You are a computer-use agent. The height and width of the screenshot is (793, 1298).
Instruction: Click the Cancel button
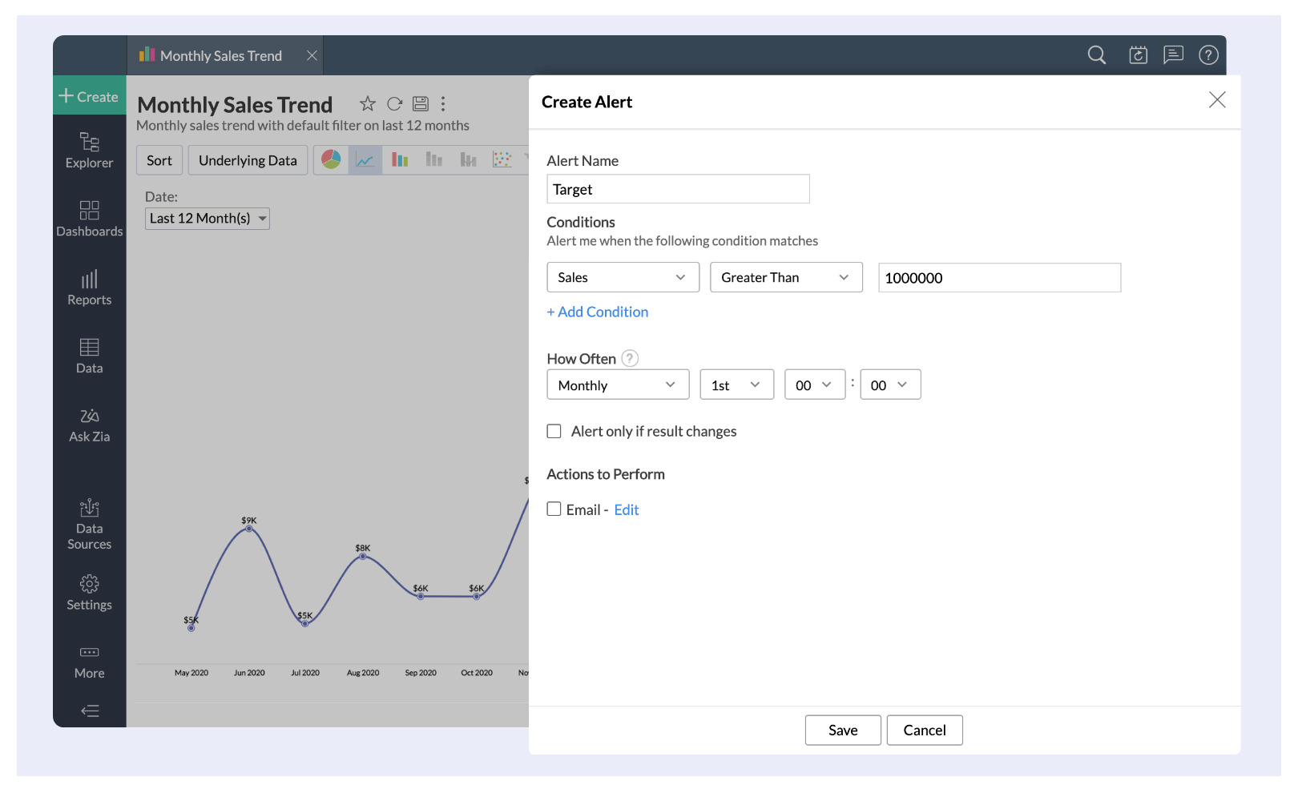pyautogui.click(x=925, y=730)
